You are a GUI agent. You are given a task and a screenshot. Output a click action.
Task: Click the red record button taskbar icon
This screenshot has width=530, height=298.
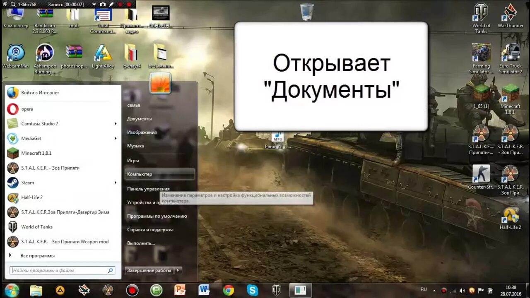coord(132,290)
